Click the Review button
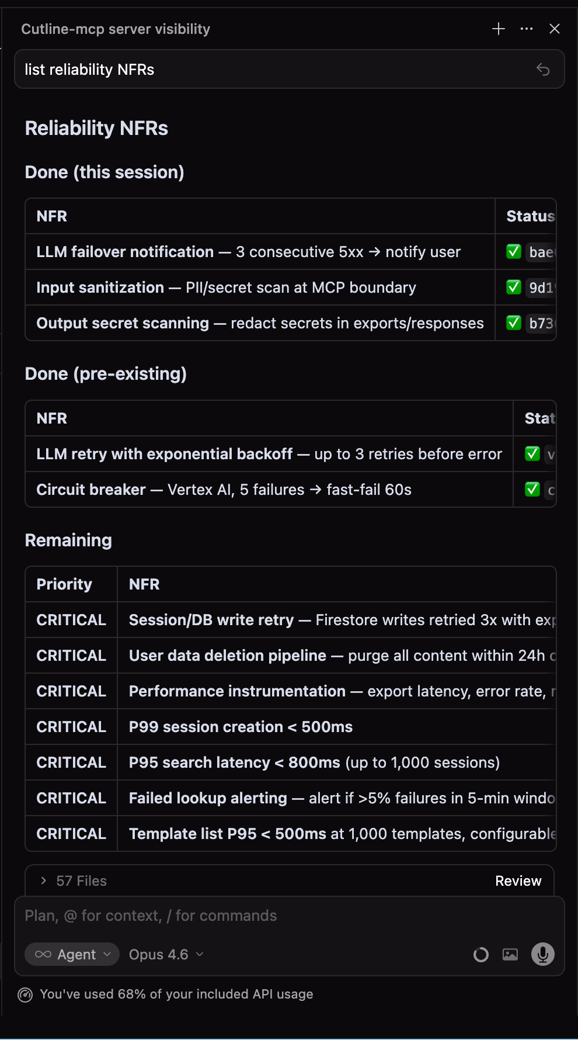 [x=518, y=880]
